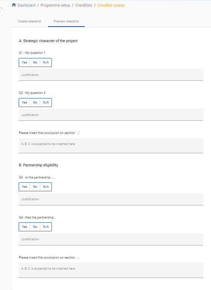
Task: Select N/A for Q1 My question 1
Action: pos(46,62)
